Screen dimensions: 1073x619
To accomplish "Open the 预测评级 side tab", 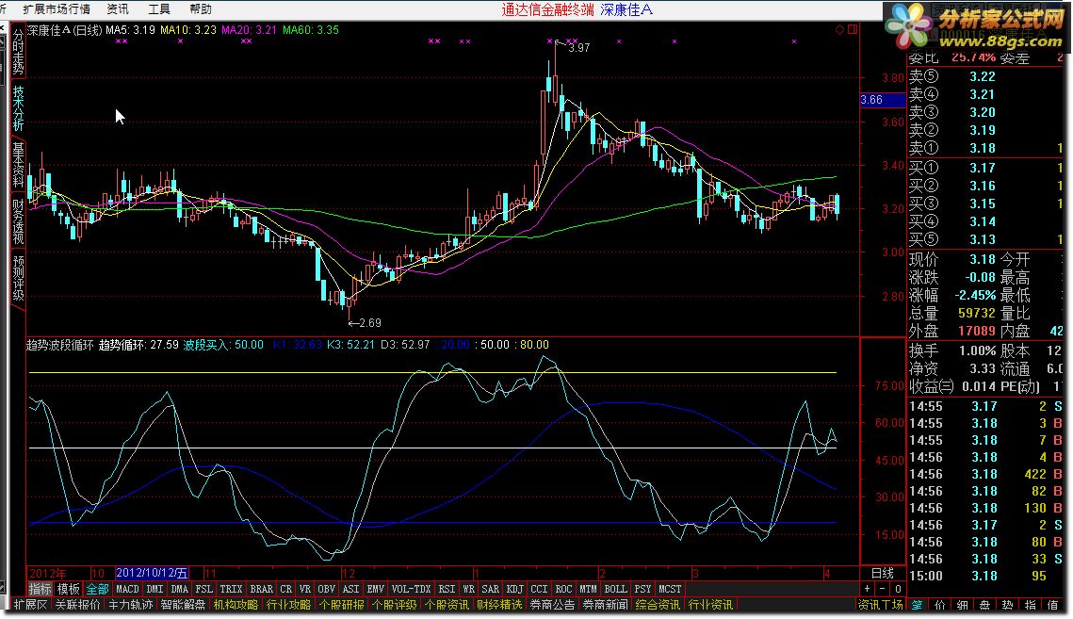I will click(x=18, y=278).
